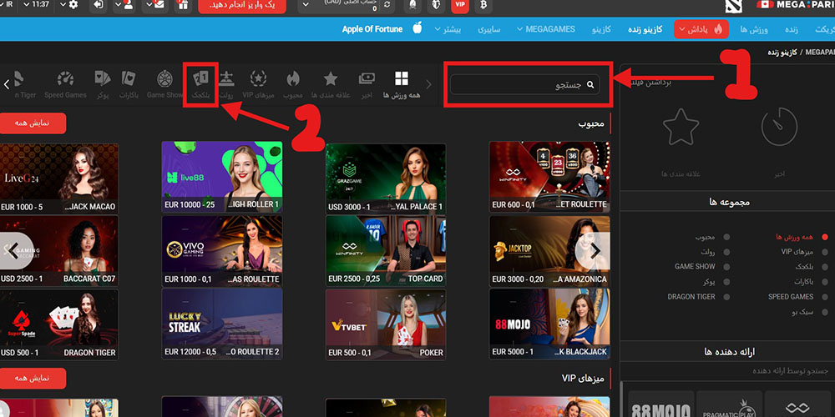Screen dimensions: 835x417
Task: Click the log out door icon
Action: (99, 5)
